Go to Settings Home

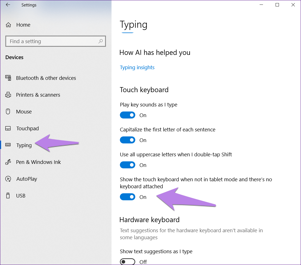pyautogui.click(x=23, y=25)
